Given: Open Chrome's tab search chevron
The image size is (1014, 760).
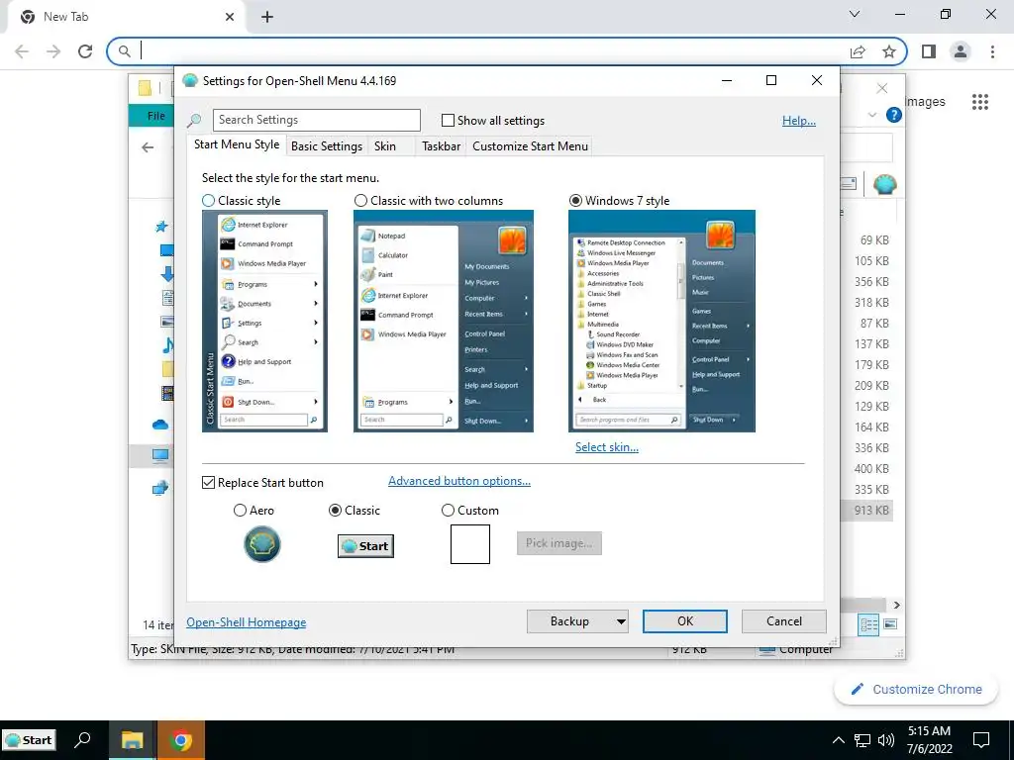Looking at the screenshot, I should coord(855,14).
